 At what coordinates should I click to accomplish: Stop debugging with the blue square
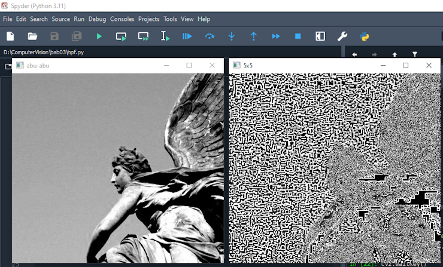point(298,36)
